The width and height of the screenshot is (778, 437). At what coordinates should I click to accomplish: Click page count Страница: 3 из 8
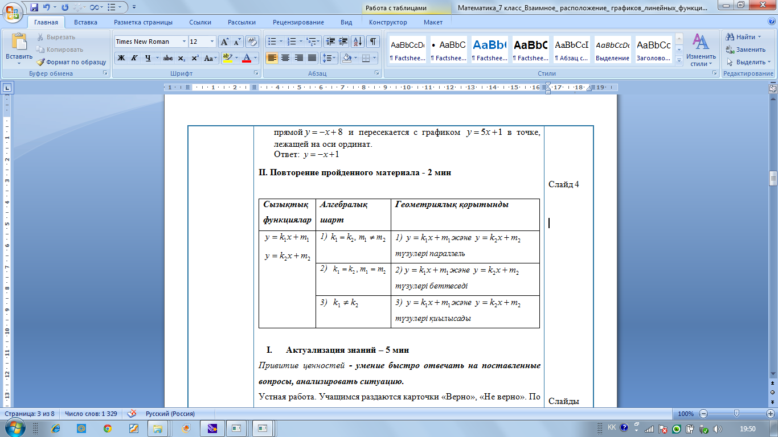[29, 414]
